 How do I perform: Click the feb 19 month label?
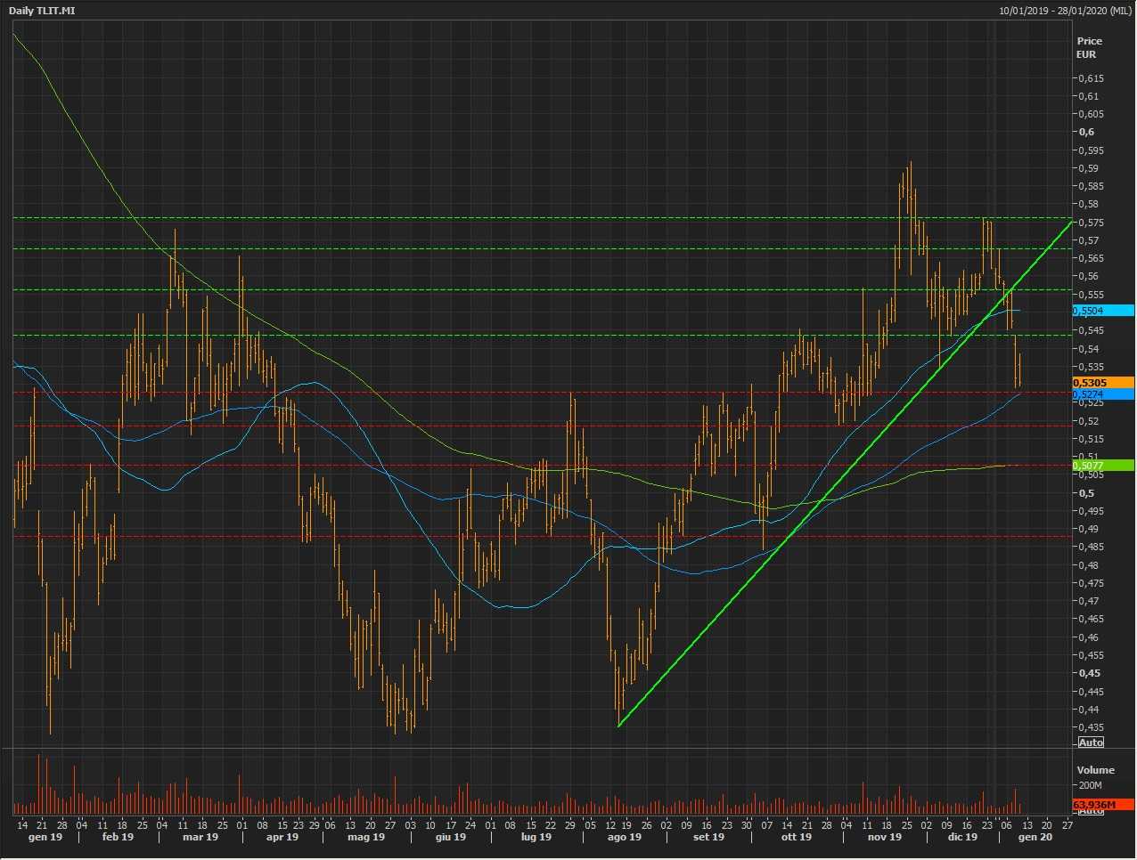(118, 837)
